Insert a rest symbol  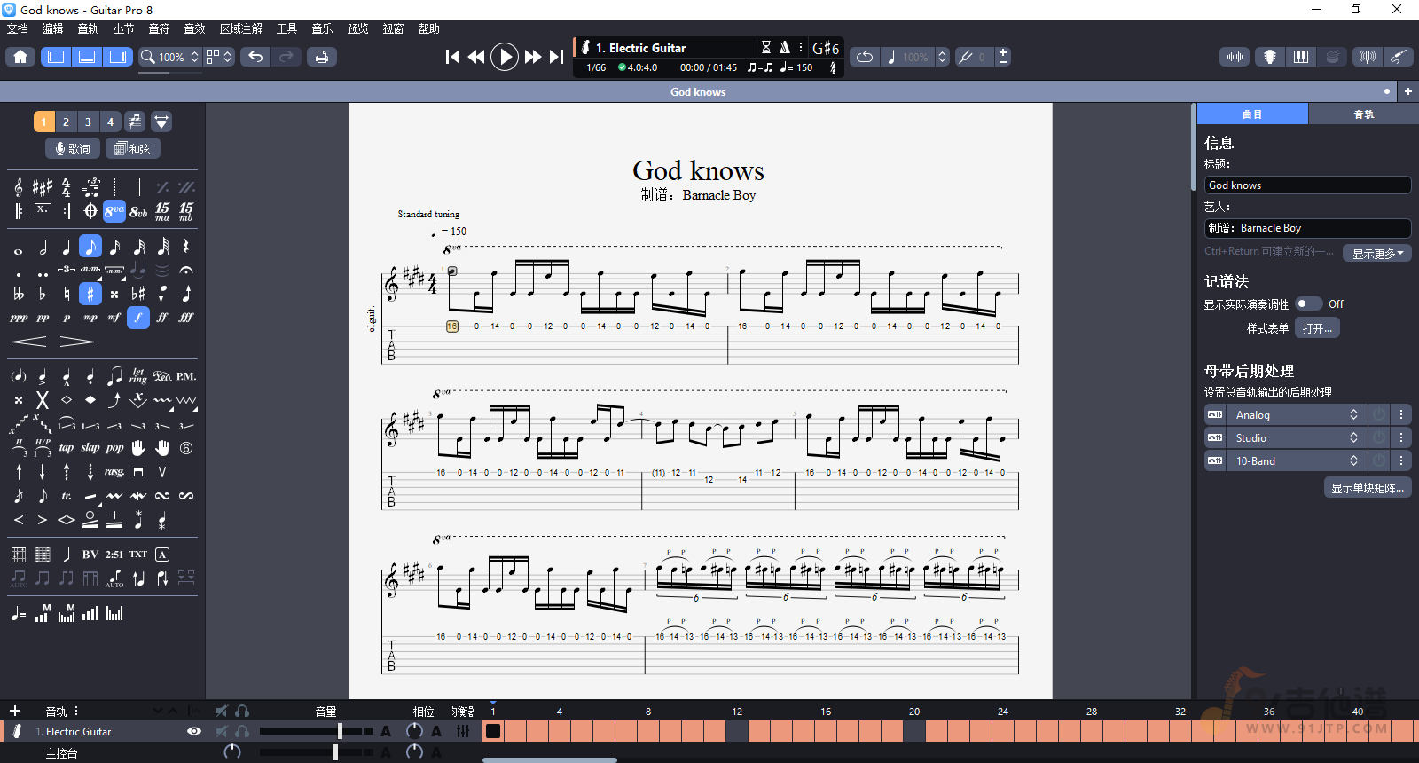[186, 247]
